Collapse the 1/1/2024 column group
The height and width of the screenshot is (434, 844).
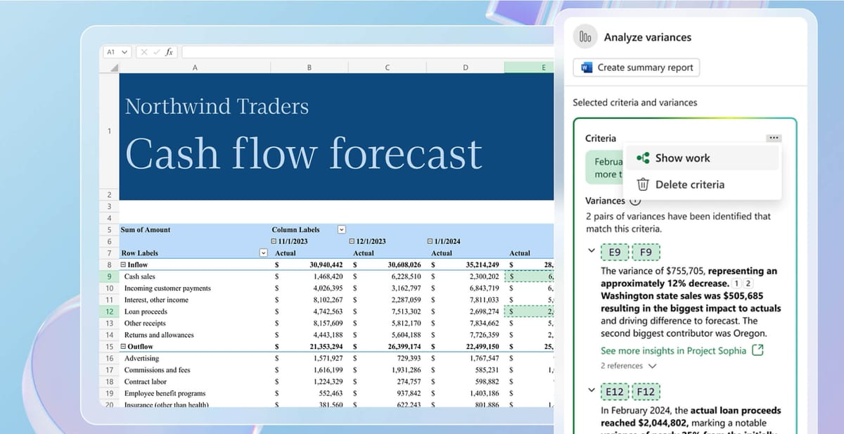pyautogui.click(x=430, y=241)
